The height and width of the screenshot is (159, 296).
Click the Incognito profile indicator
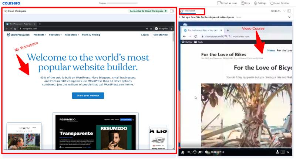161,29
